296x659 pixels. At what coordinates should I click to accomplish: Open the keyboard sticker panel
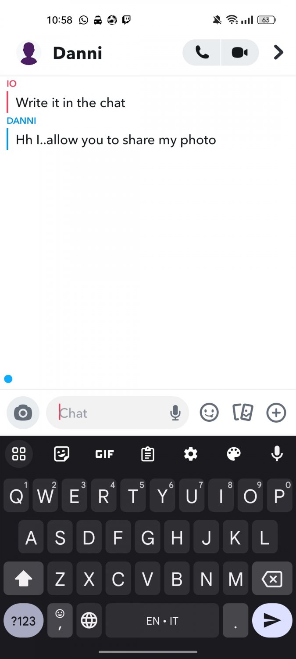tap(62, 454)
